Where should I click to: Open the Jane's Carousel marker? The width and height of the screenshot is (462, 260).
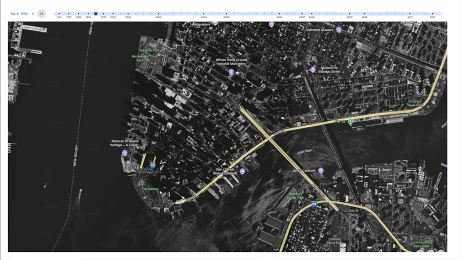[x=321, y=170]
